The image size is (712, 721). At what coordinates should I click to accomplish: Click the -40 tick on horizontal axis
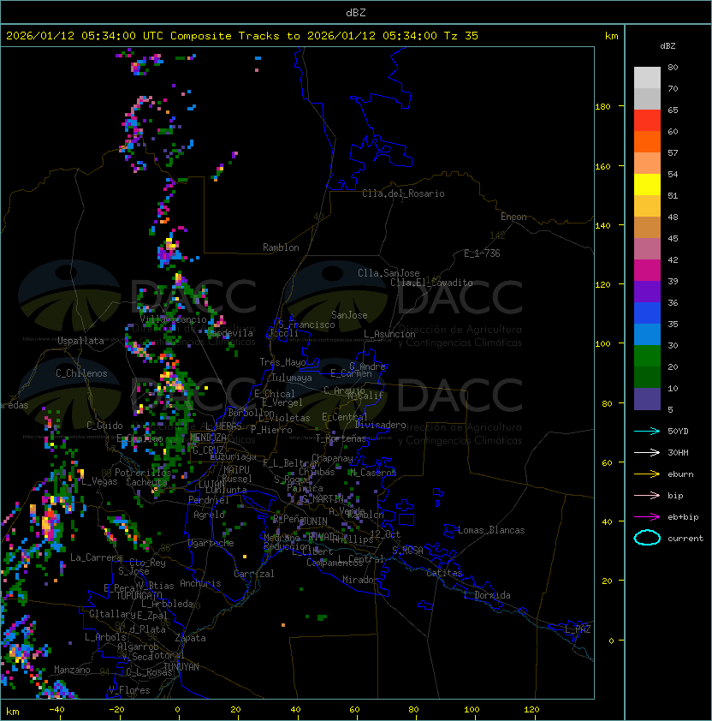[x=56, y=710]
